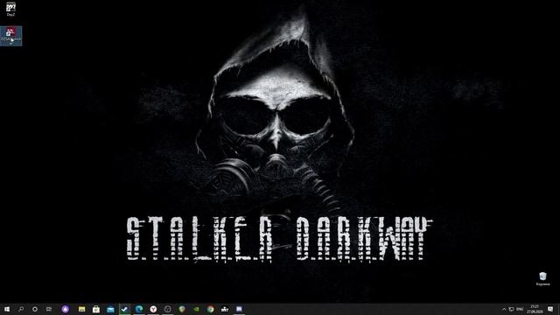Switch the ENG input language indicator
Image resolution: width=560 pixels, height=315 pixels.
pyautogui.click(x=520, y=309)
